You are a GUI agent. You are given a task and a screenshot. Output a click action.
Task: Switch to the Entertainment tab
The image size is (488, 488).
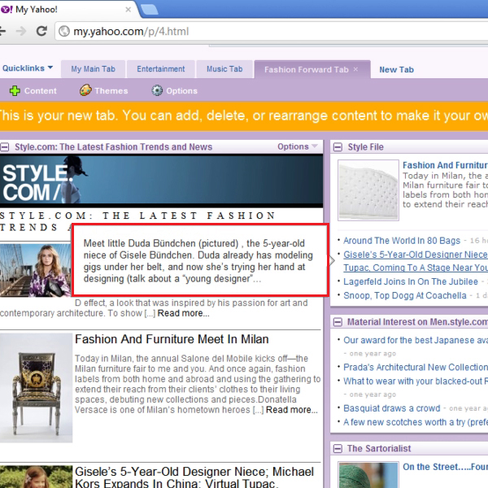[x=160, y=69]
